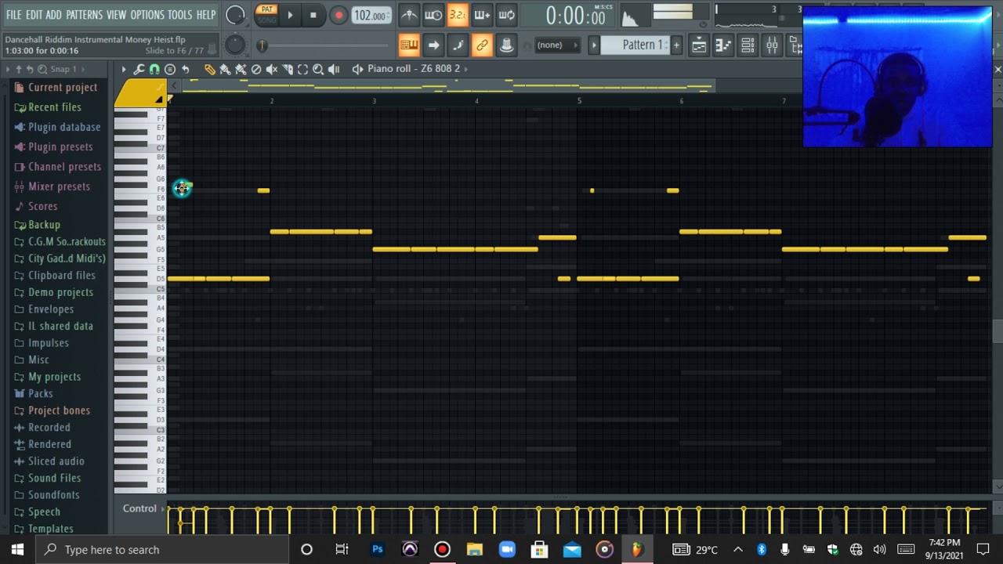Open the piano roll main menu arrow
The image size is (1003, 564).
click(123, 69)
